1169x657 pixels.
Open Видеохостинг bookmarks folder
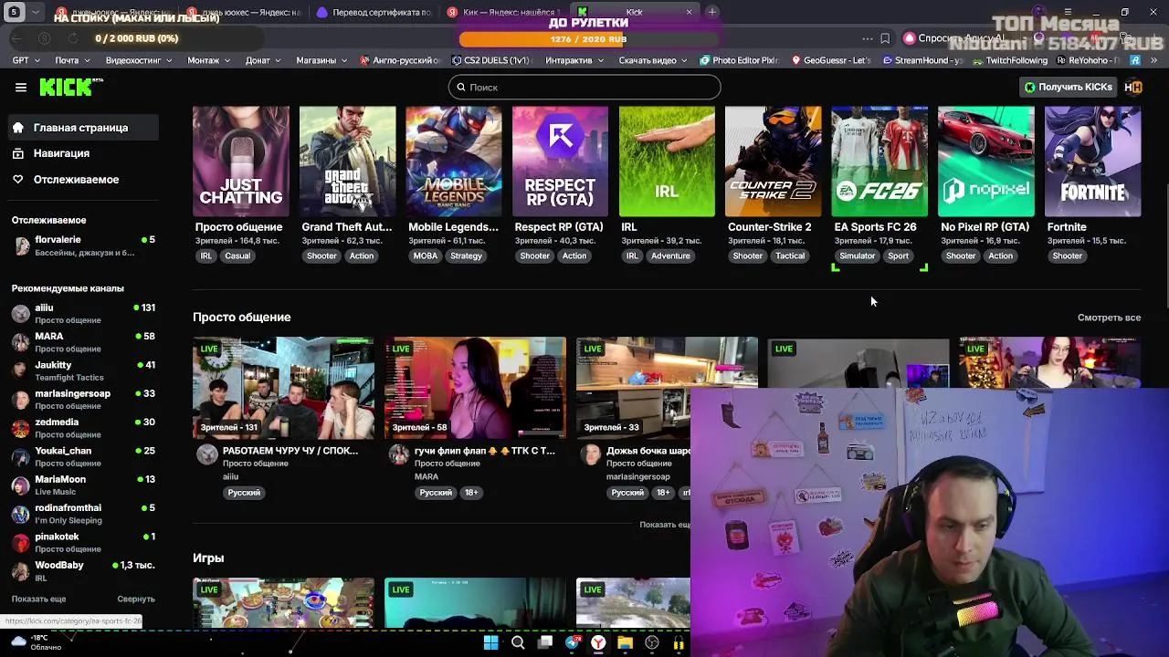[x=139, y=60]
